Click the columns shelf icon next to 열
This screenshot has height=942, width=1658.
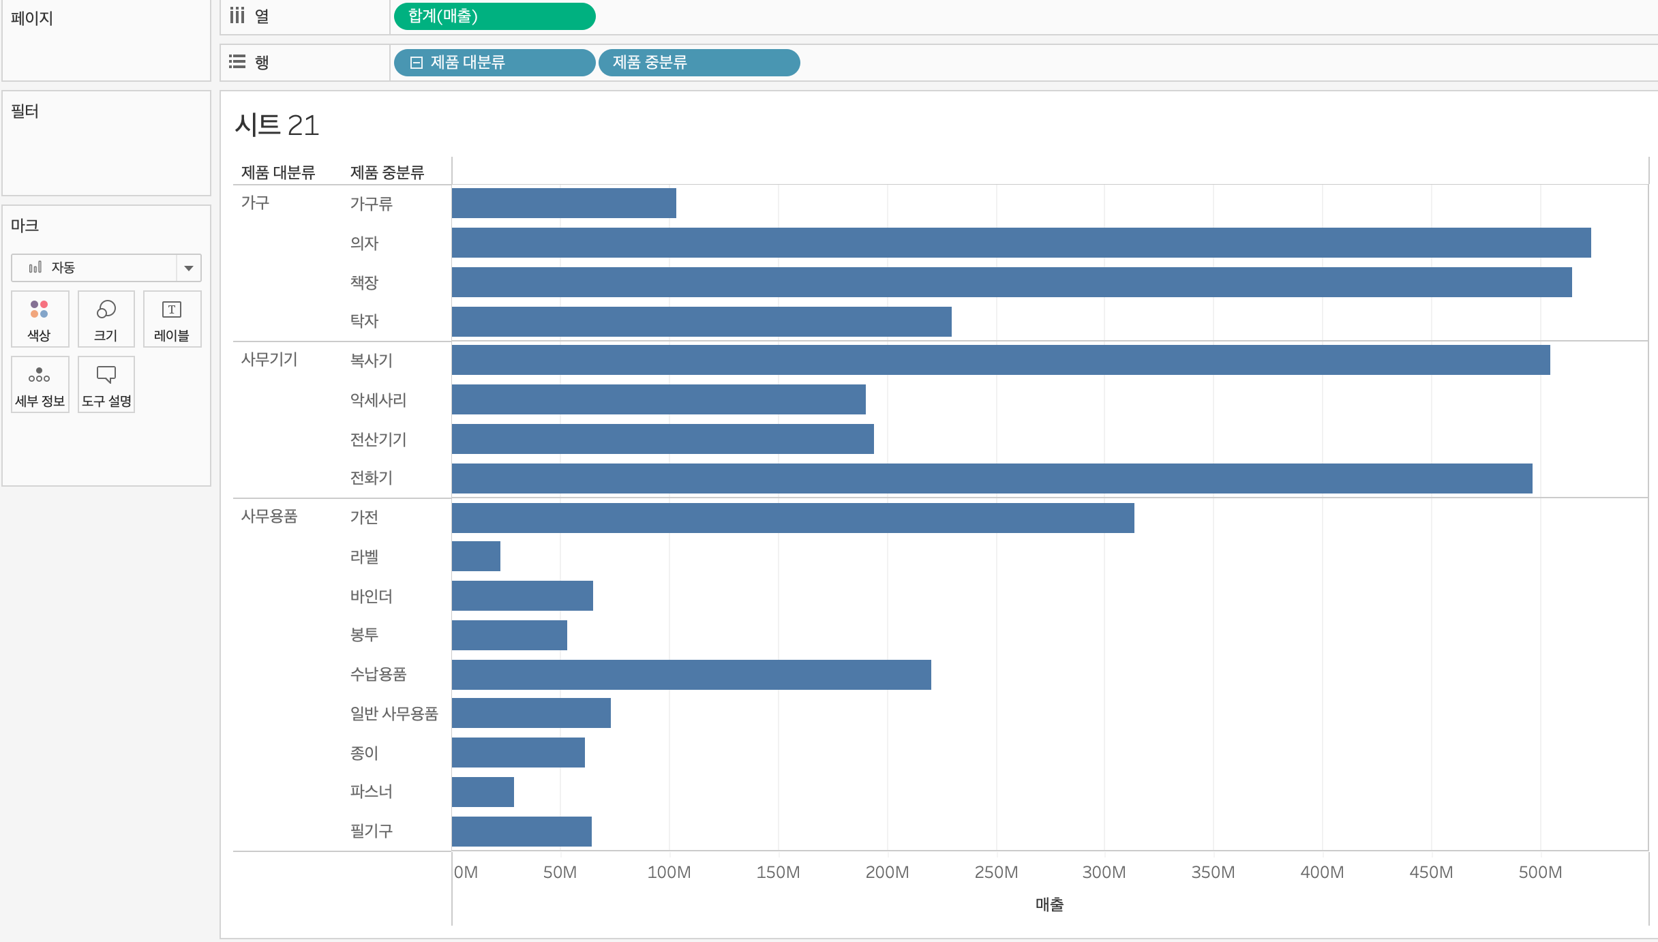(237, 16)
